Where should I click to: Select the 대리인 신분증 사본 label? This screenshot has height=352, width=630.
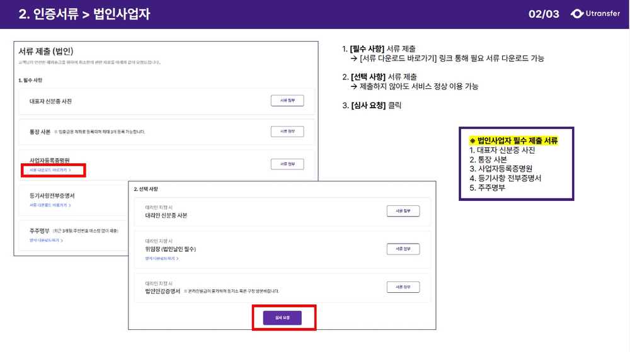pos(166,215)
